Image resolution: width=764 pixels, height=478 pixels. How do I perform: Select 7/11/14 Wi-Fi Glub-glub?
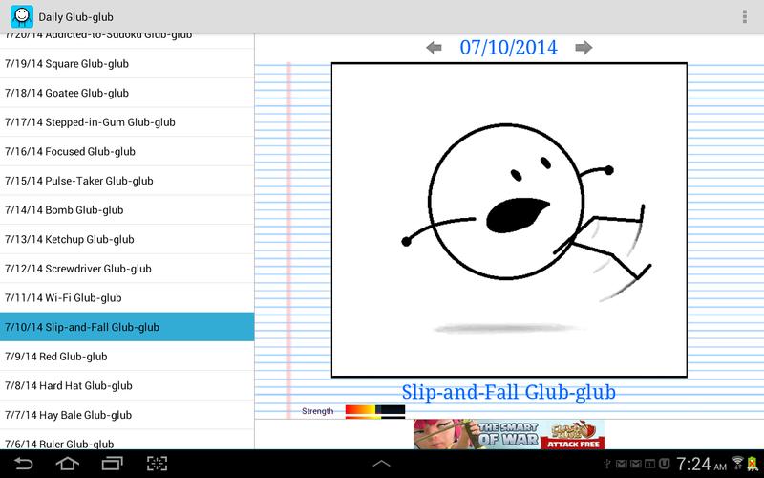(x=127, y=297)
